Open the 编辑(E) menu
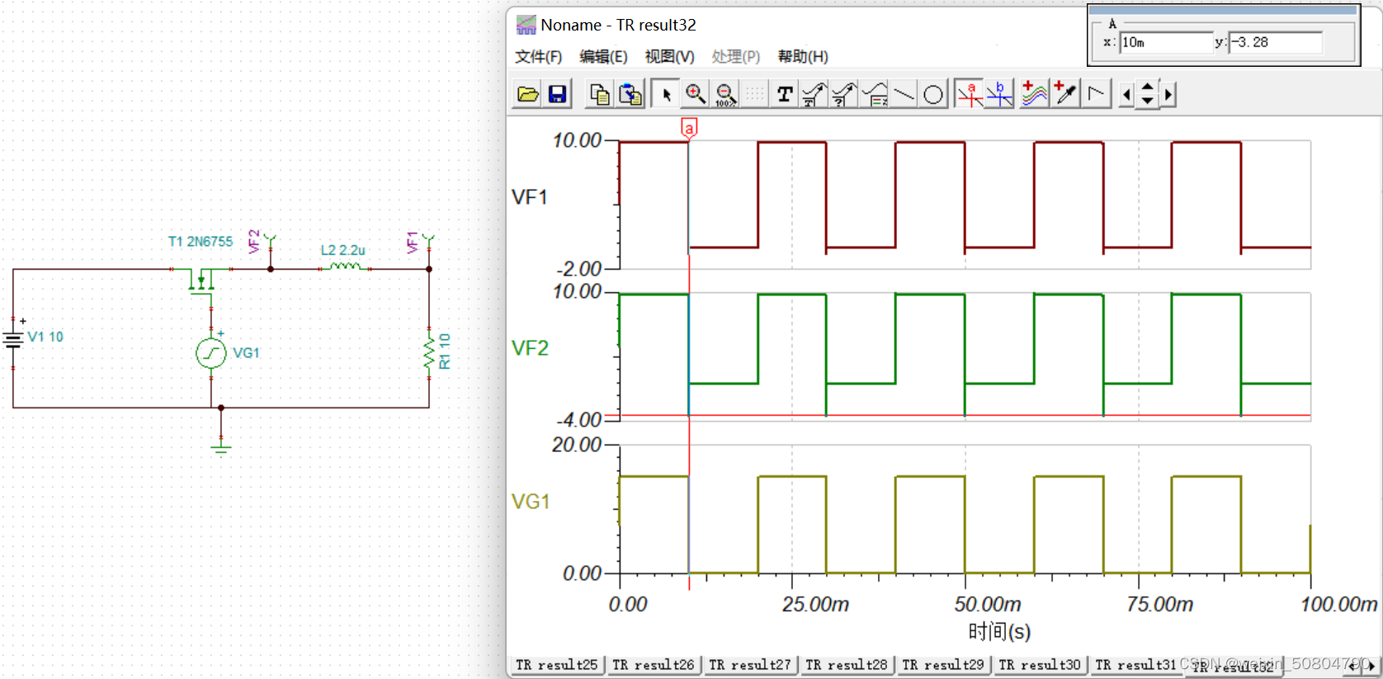1383x679 pixels. coord(603,56)
